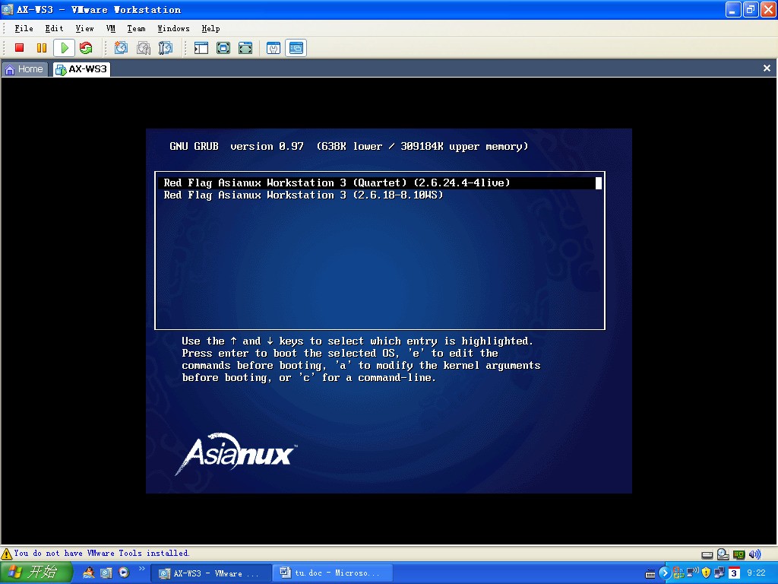The width and height of the screenshot is (778, 584).
Task: Close the AX-WS3 tab with the X
Action: pyautogui.click(x=767, y=68)
